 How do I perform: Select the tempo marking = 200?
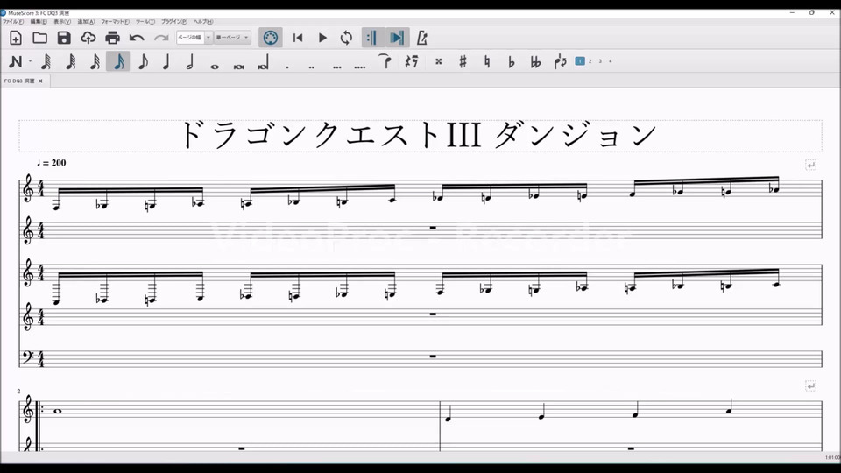[52, 163]
